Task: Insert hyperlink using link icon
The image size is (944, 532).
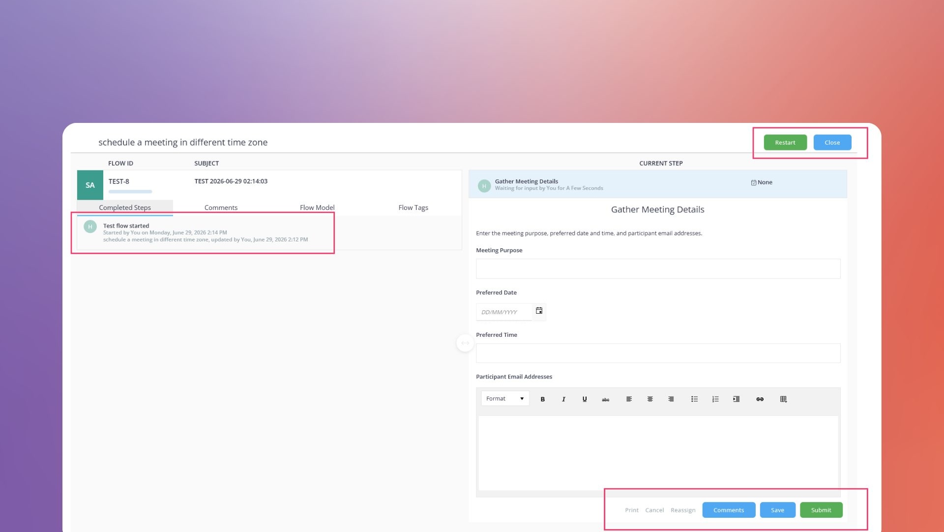Action: 760,399
